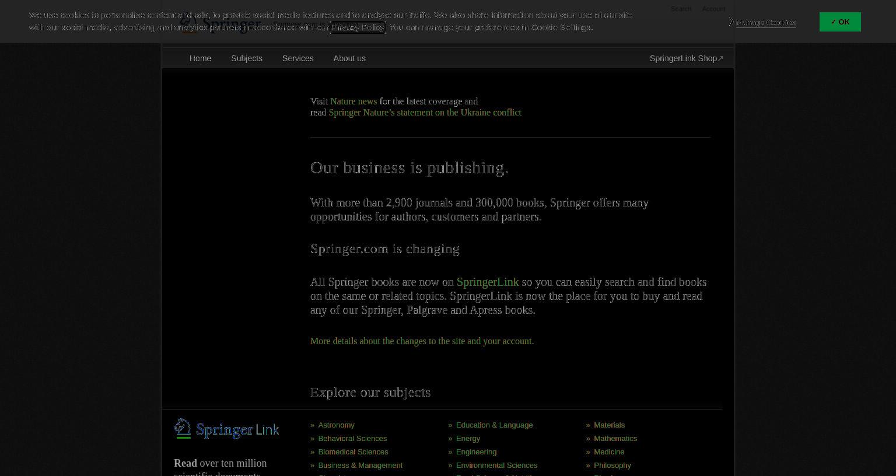Viewport: 896px width, 476px height.
Task: Click the 'Our business is publishing.' heading
Action: pos(409,168)
